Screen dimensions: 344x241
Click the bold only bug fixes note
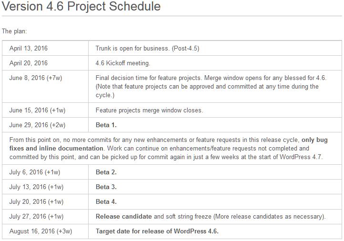pos(169,144)
